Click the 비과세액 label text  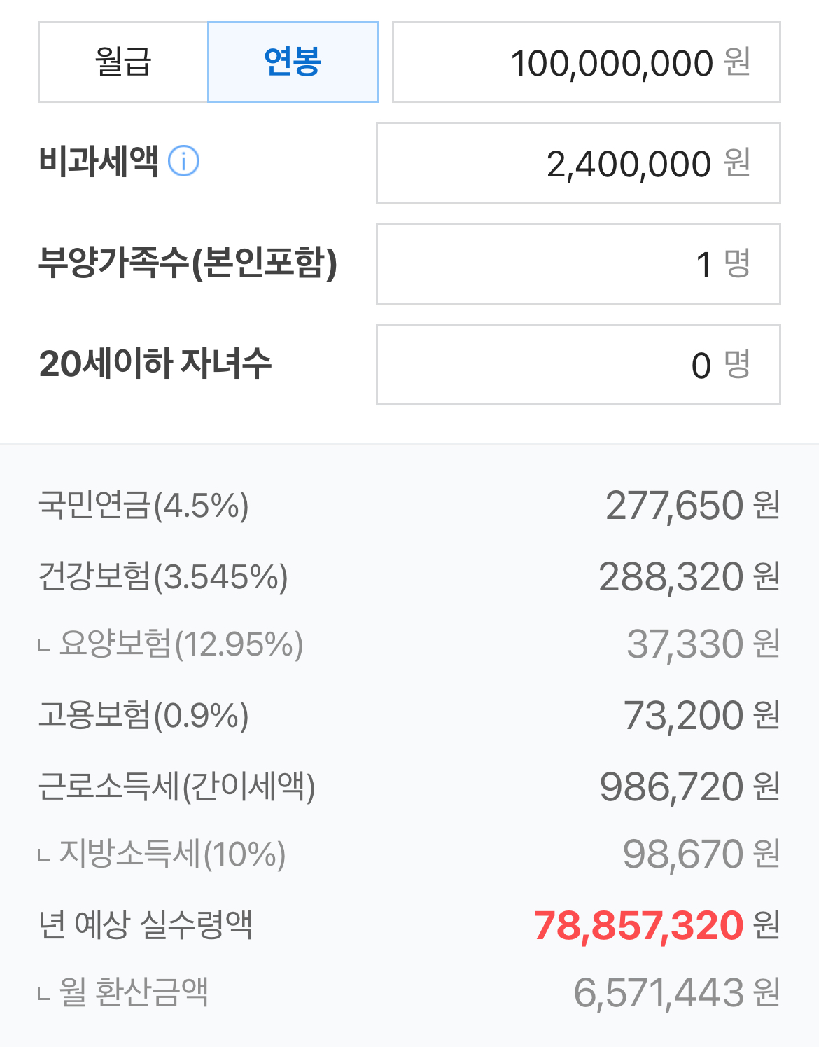click(x=99, y=162)
